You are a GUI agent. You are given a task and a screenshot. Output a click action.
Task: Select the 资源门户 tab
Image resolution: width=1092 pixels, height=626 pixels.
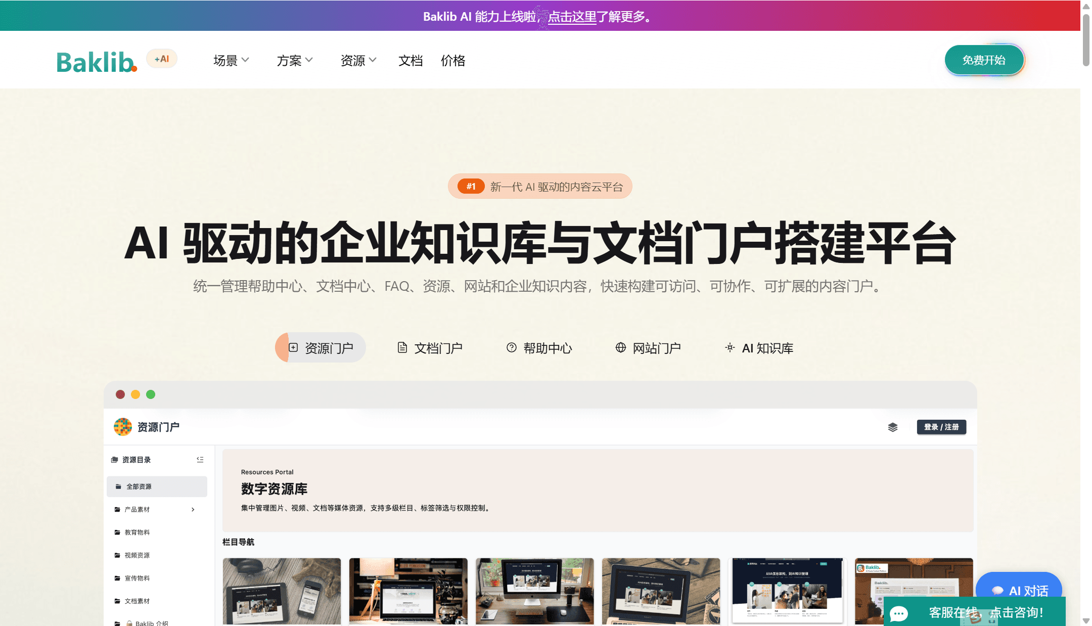pos(321,348)
